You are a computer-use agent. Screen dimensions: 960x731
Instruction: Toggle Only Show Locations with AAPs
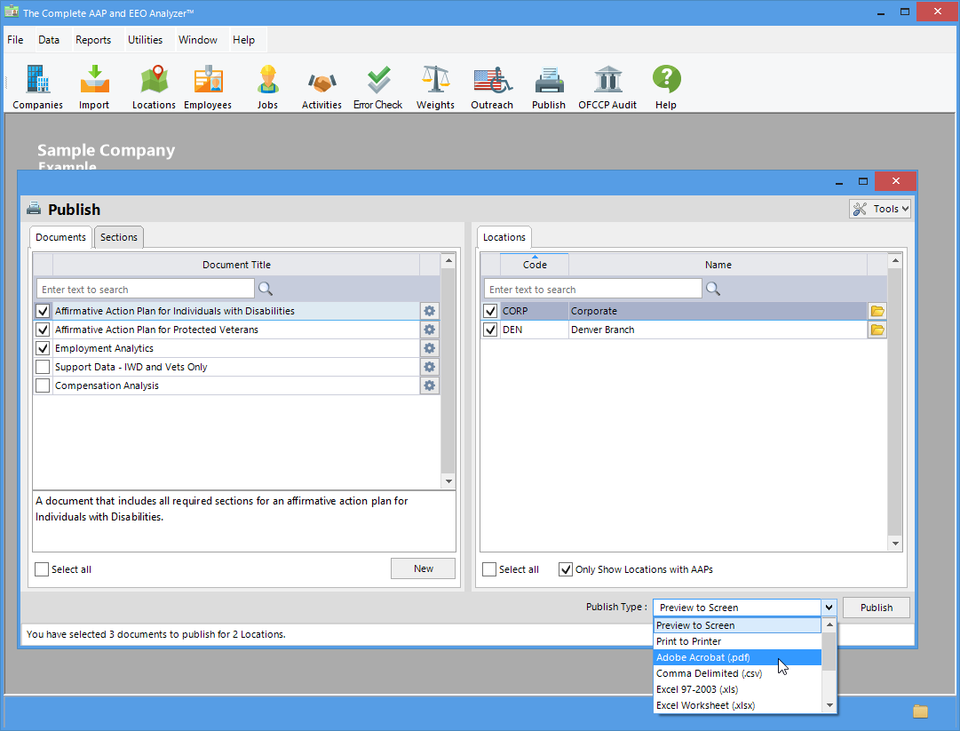(x=566, y=569)
